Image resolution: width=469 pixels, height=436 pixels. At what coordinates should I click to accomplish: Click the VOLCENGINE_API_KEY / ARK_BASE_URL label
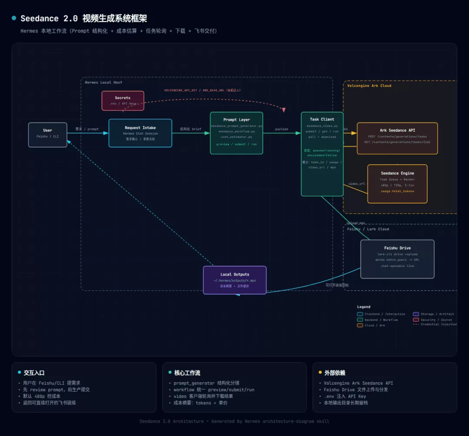click(x=202, y=90)
